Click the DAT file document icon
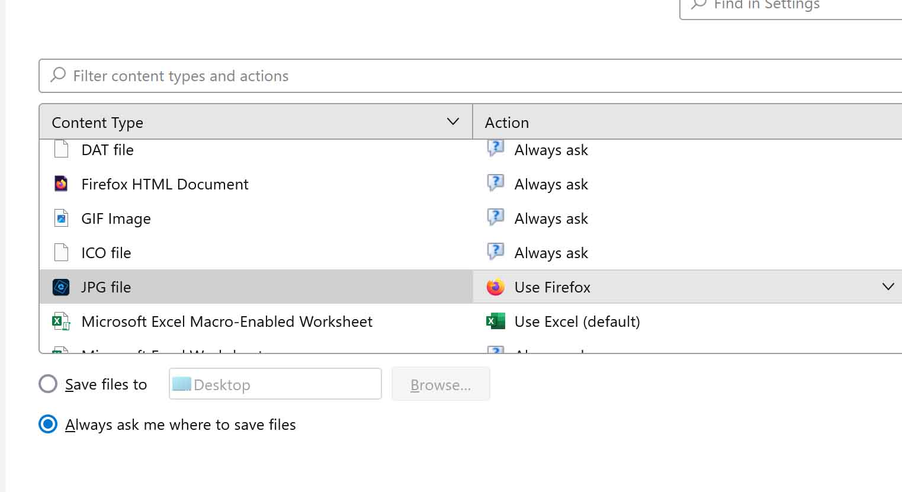 pyautogui.click(x=61, y=149)
